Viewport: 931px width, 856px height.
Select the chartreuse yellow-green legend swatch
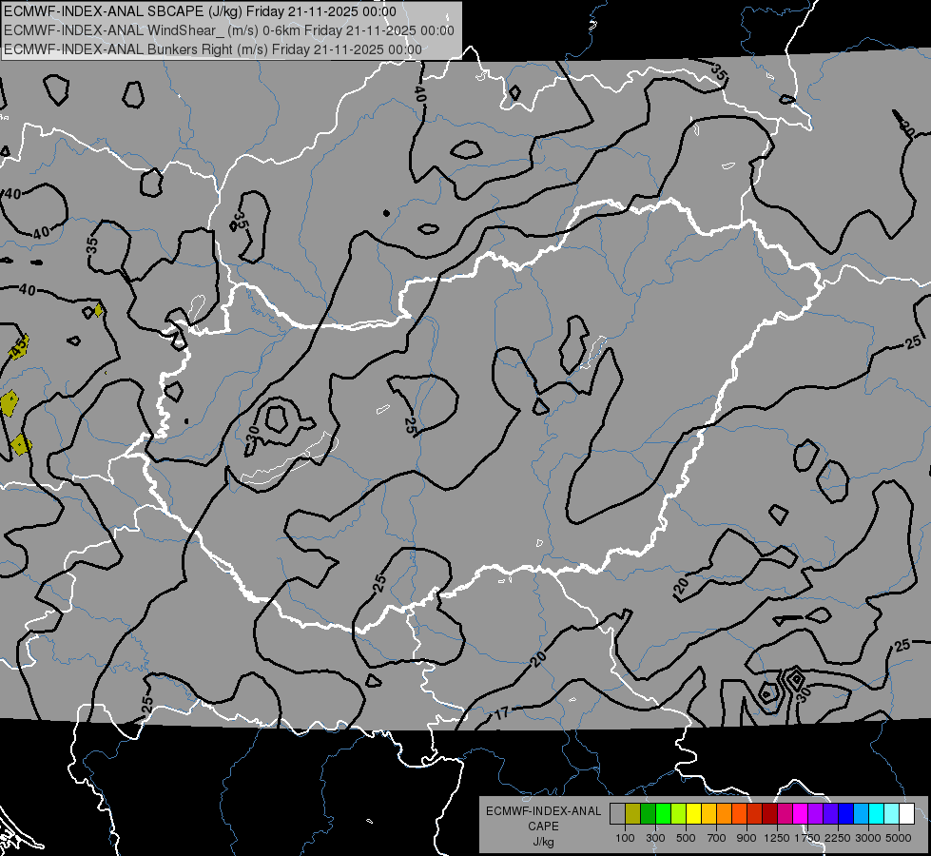(x=679, y=814)
